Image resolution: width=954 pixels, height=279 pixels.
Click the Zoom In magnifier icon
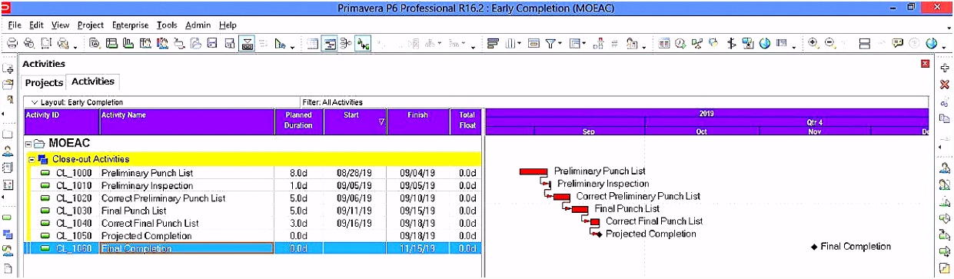click(813, 44)
